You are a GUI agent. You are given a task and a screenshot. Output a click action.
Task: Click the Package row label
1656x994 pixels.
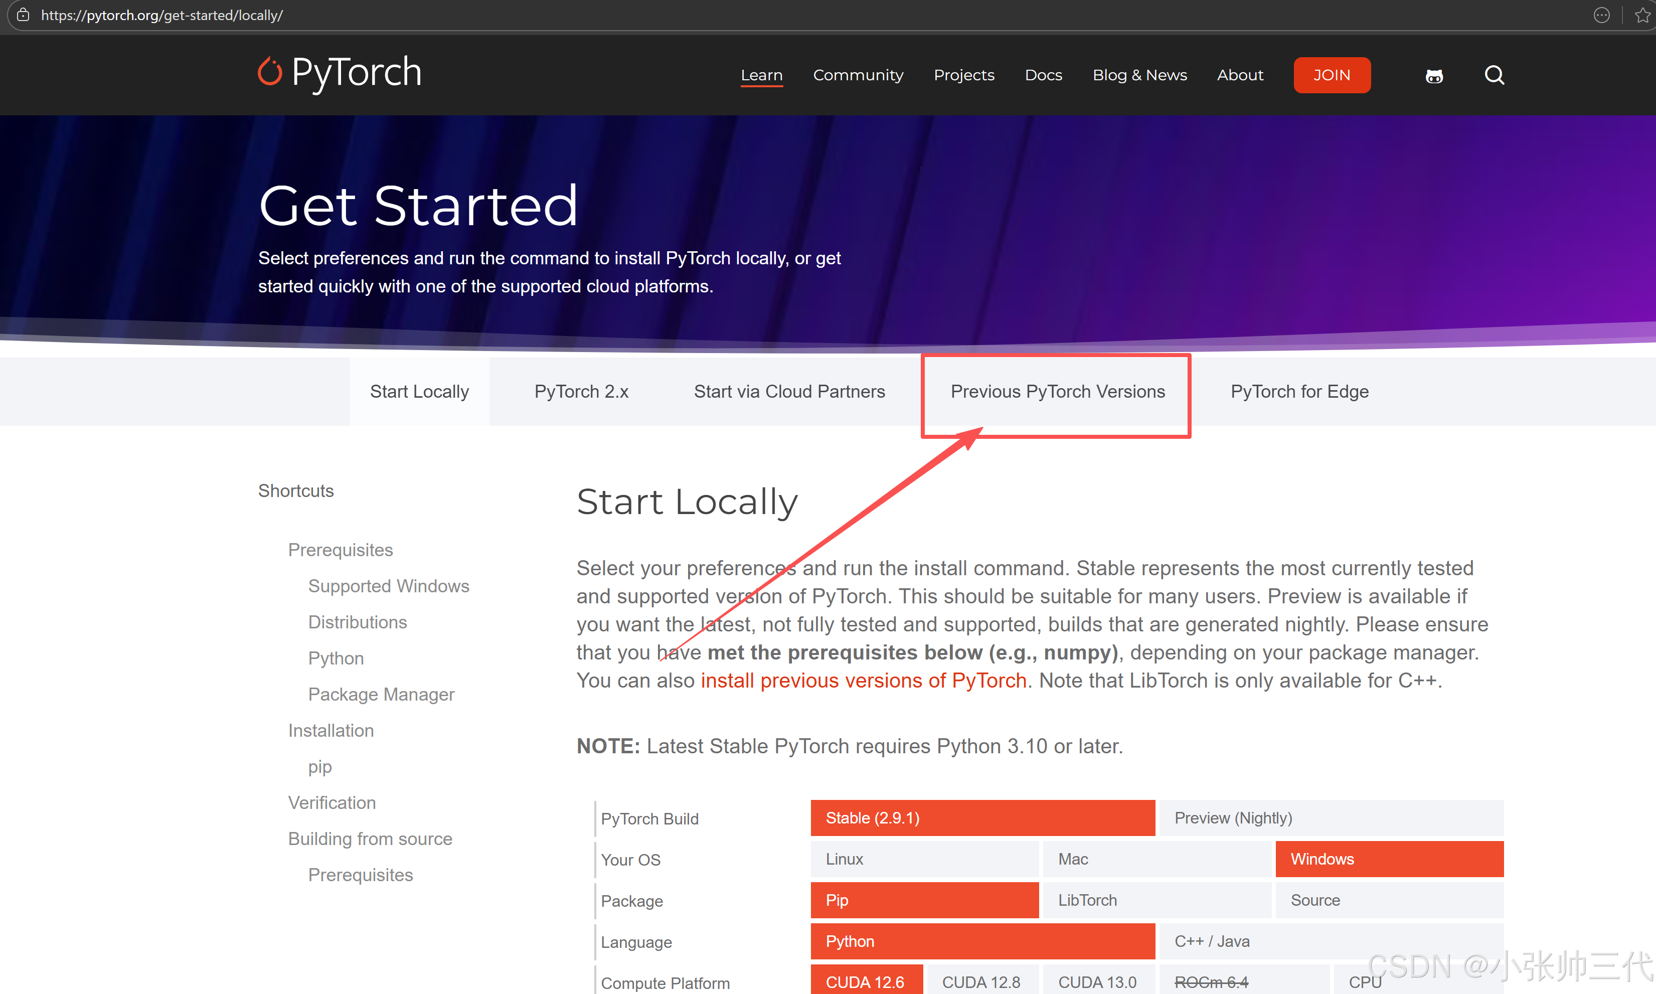[x=631, y=901]
